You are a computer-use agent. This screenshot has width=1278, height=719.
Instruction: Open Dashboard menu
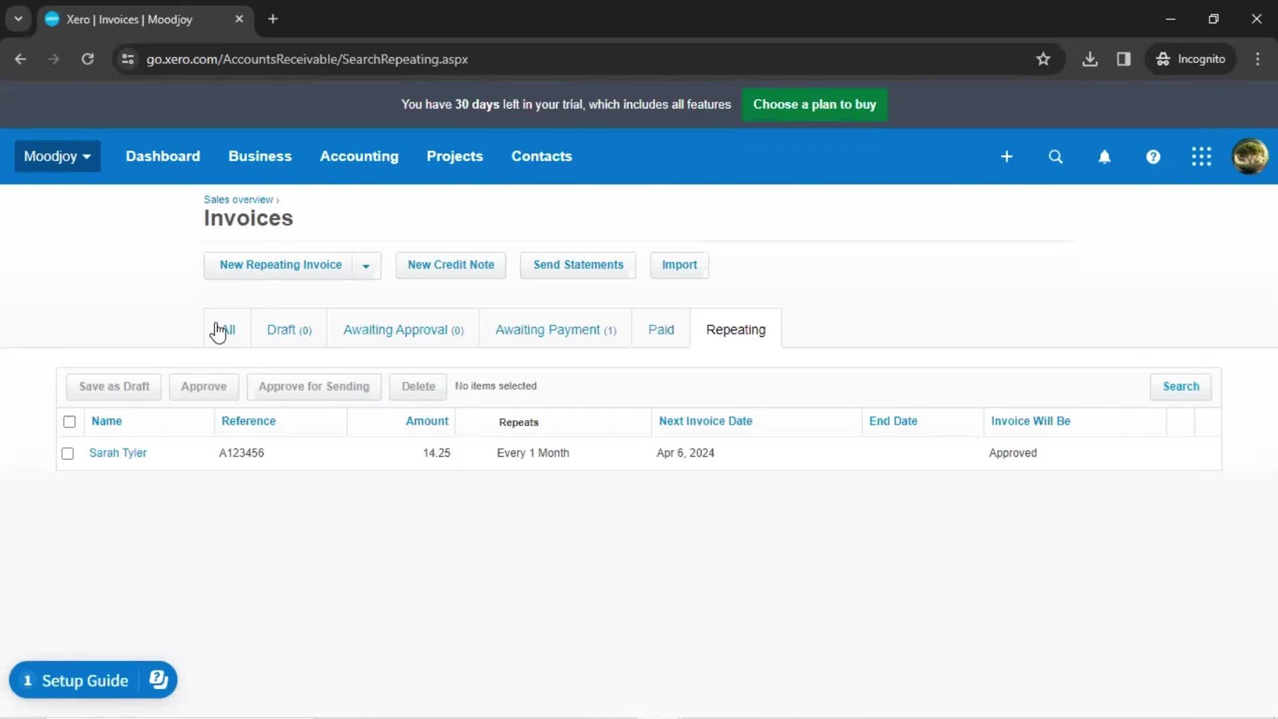(162, 156)
